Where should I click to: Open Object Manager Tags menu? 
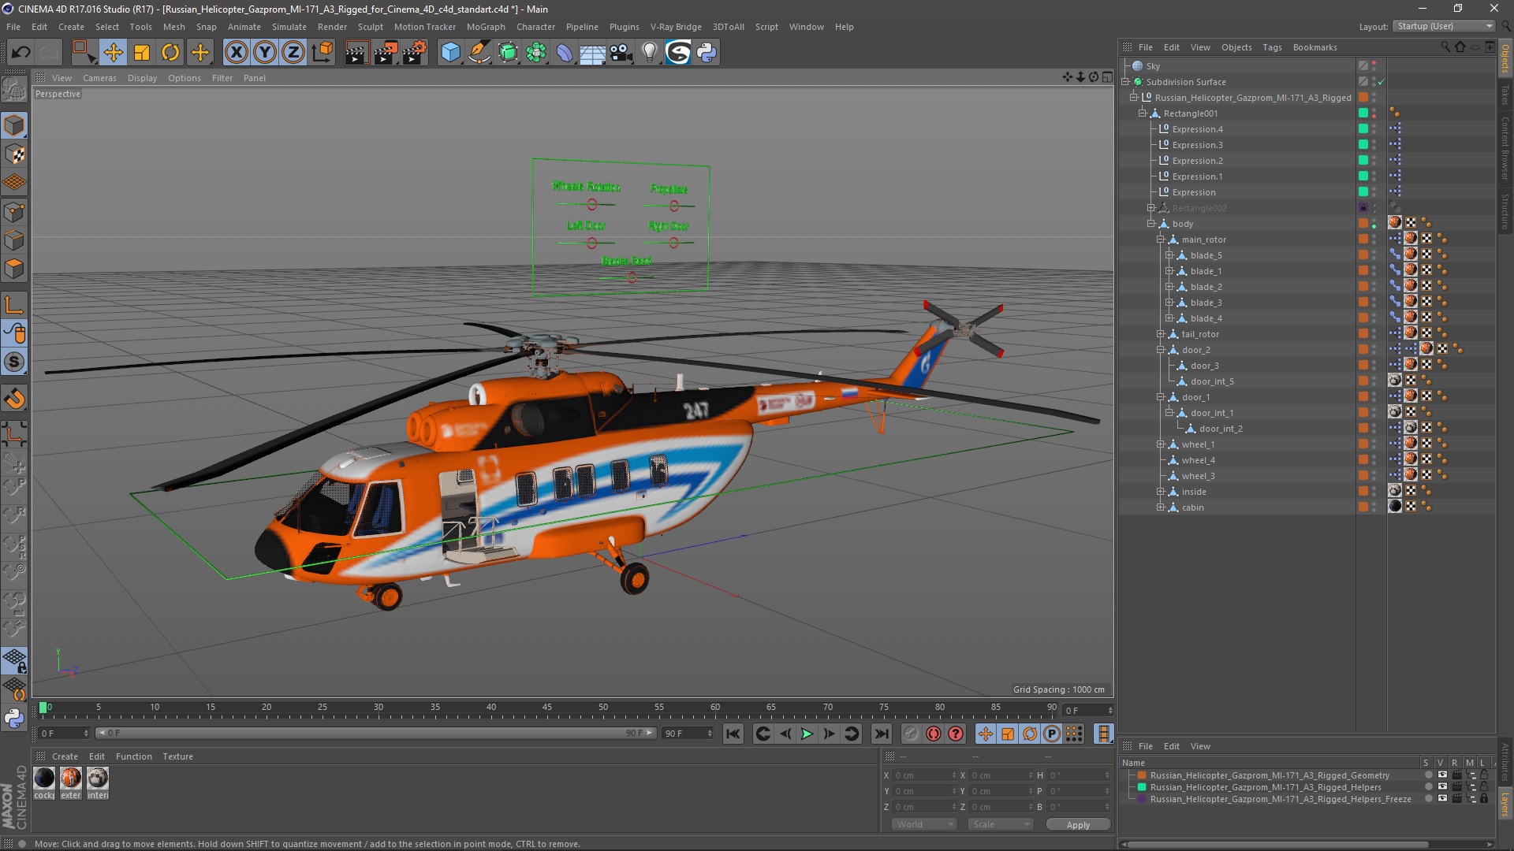pyautogui.click(x=1272, y=47)
